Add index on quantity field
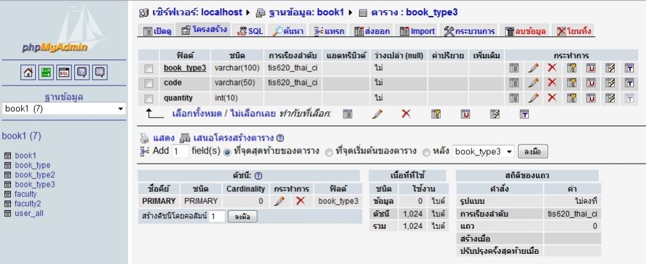Viewport: 646px width, 264px height. (610, 98)
